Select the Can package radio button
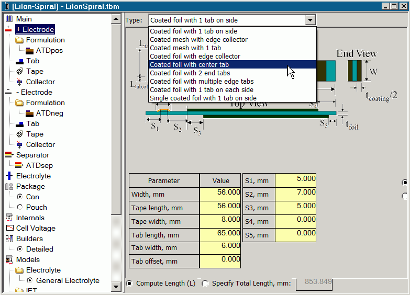410x295 pixels. (x=19, y=197)
